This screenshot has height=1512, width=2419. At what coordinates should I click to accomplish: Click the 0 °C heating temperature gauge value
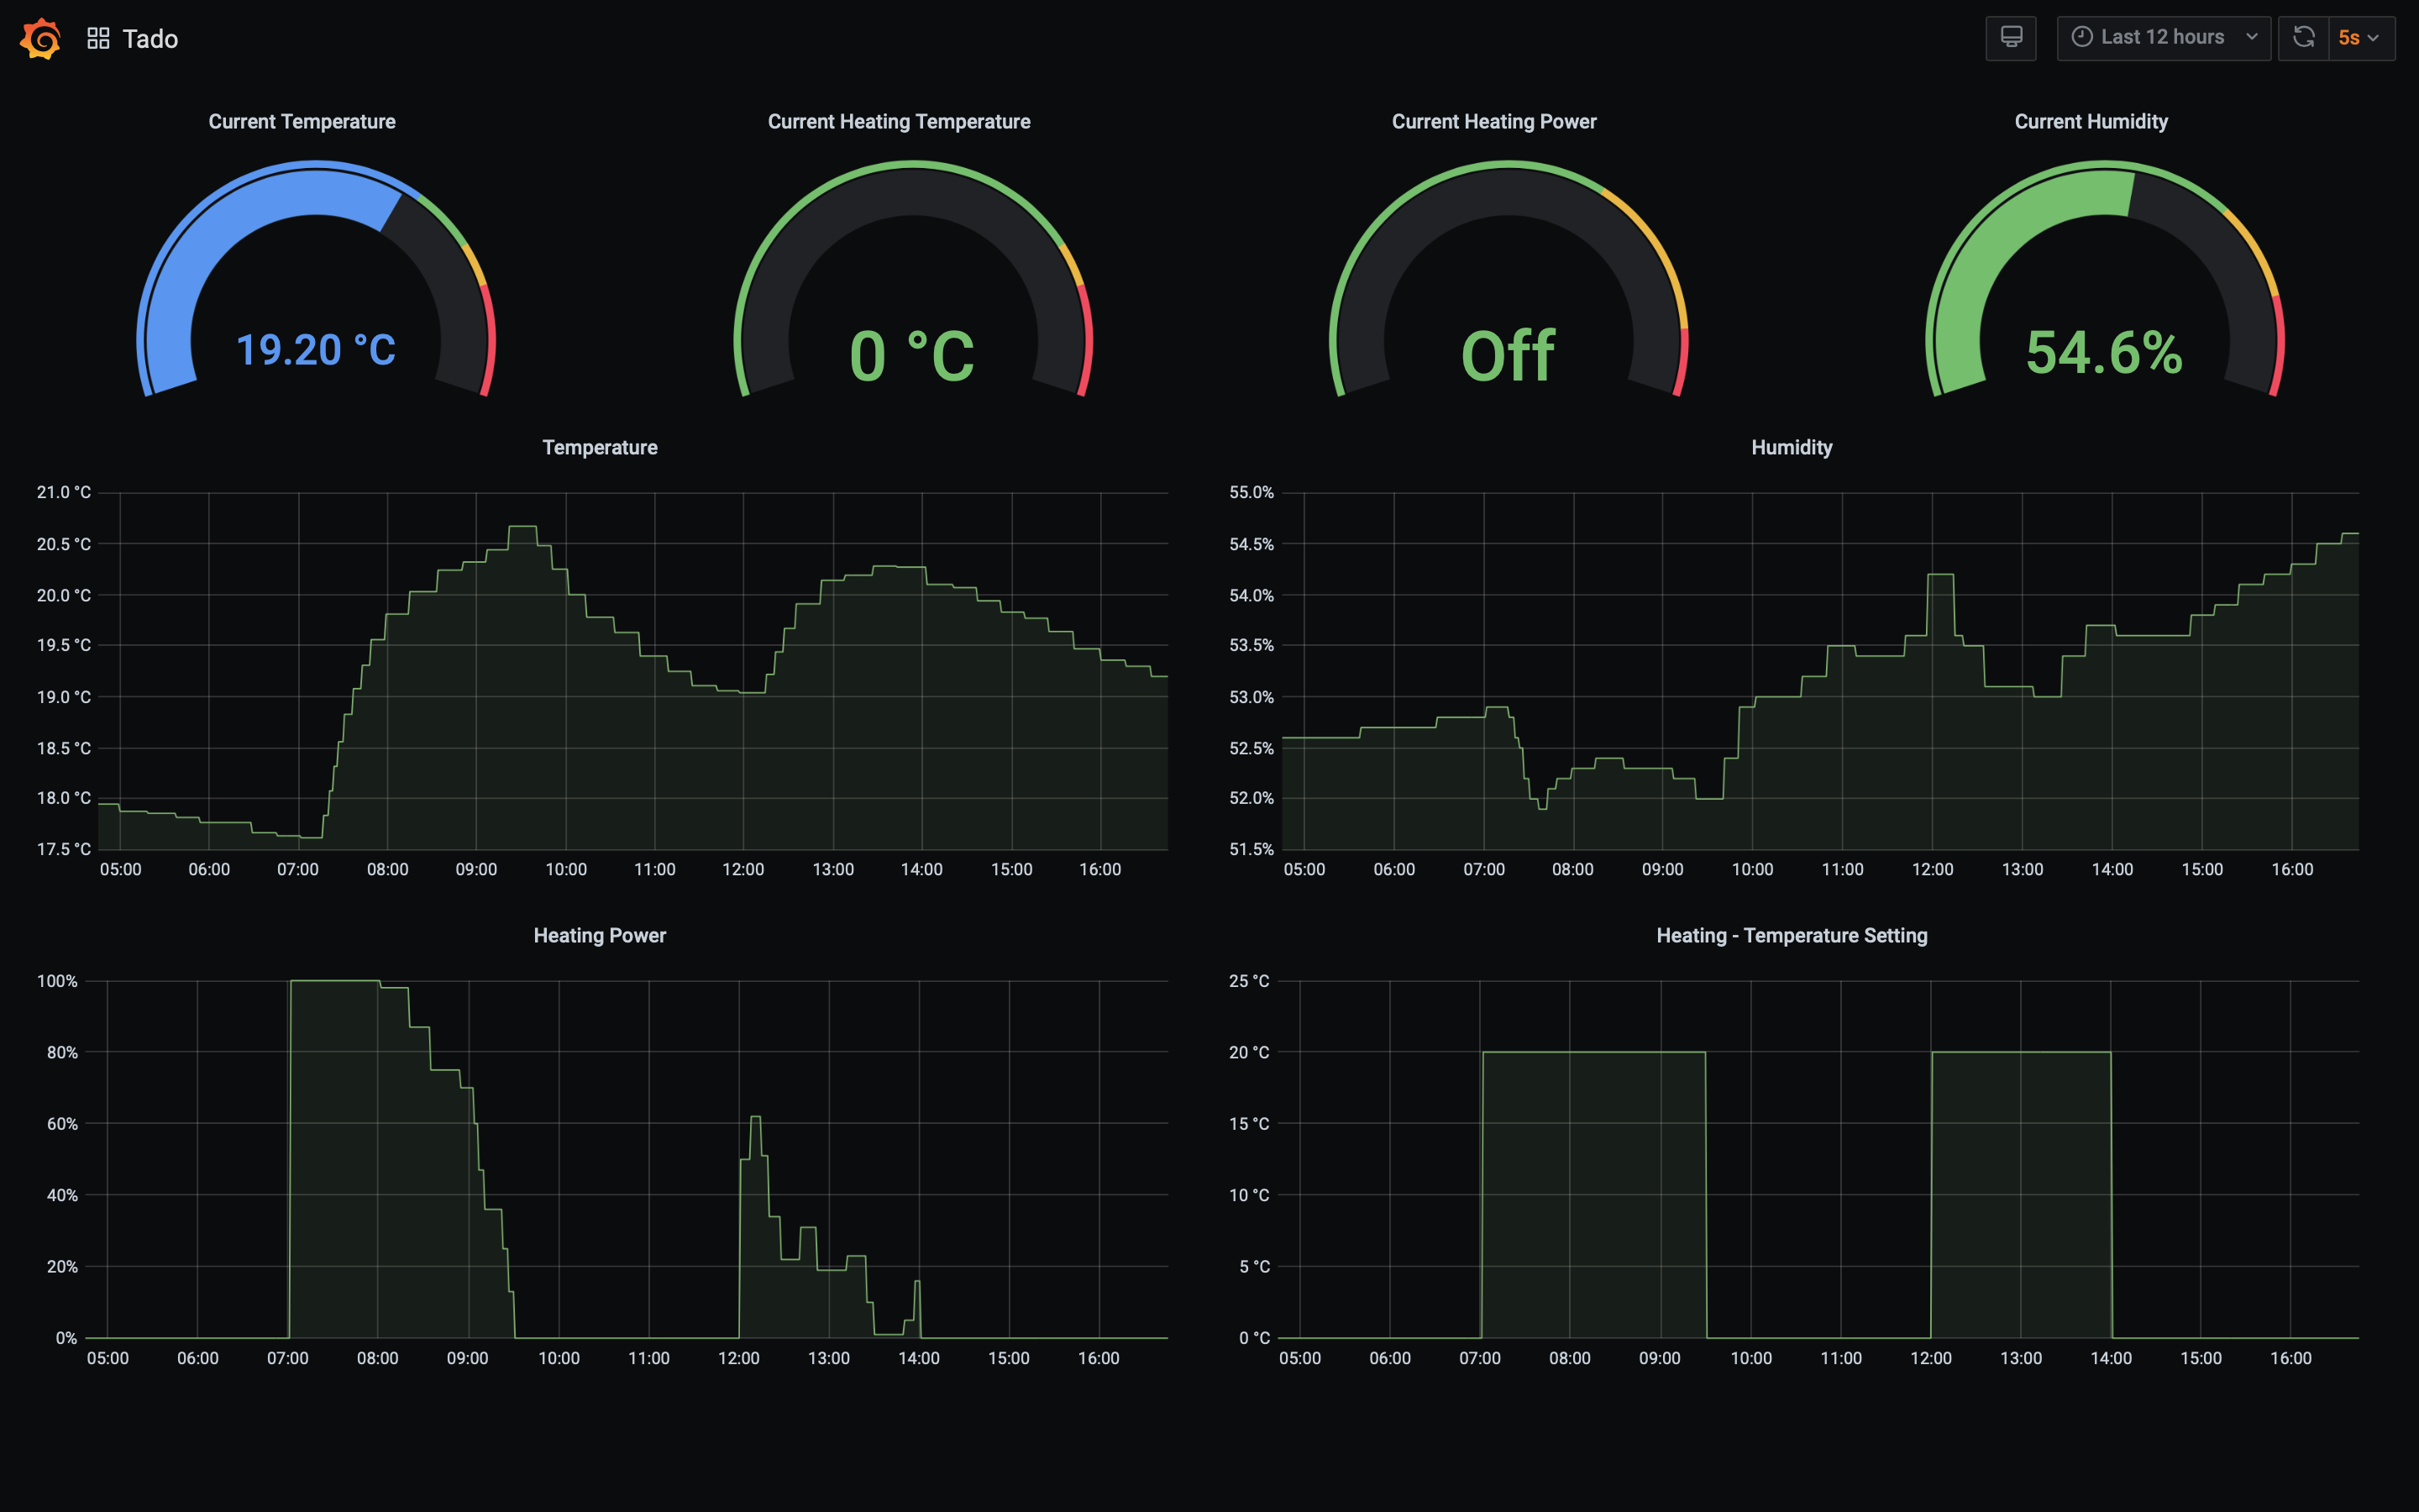(911, 356)
